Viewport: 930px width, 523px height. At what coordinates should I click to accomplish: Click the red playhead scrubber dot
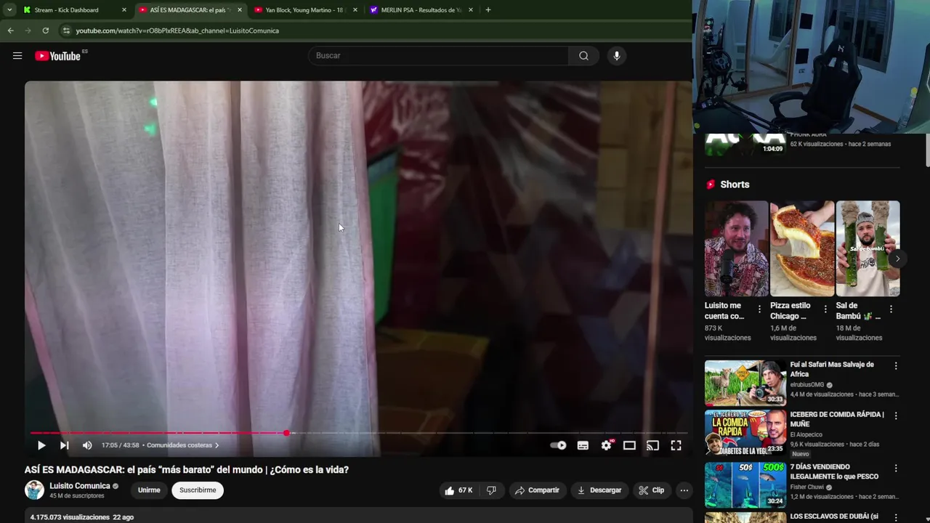pyautogui.click(x=287, y=433)
